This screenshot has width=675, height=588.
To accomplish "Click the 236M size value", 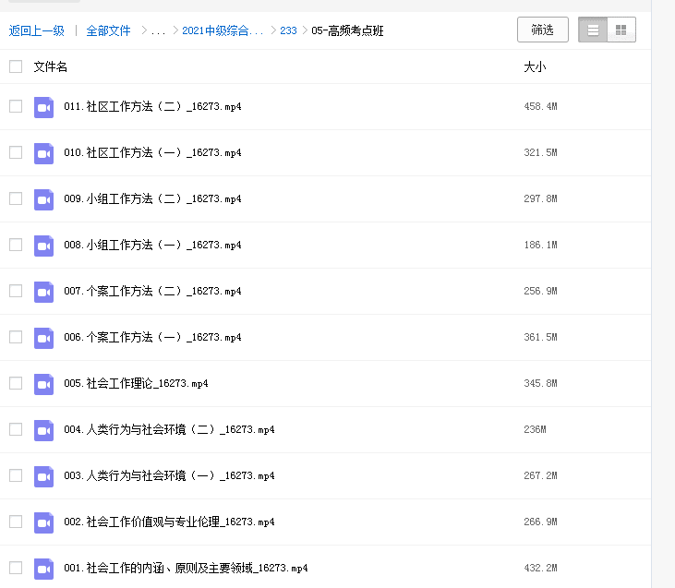I will 535,429.
